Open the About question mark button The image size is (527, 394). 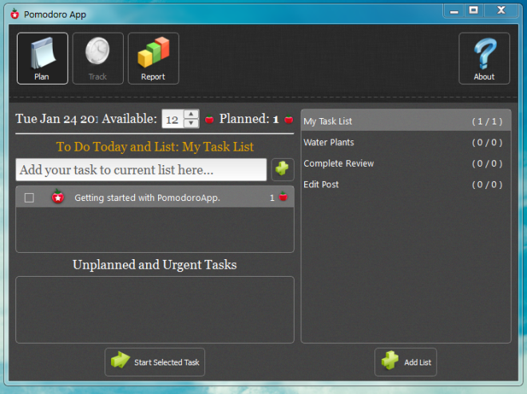point(484,58)
